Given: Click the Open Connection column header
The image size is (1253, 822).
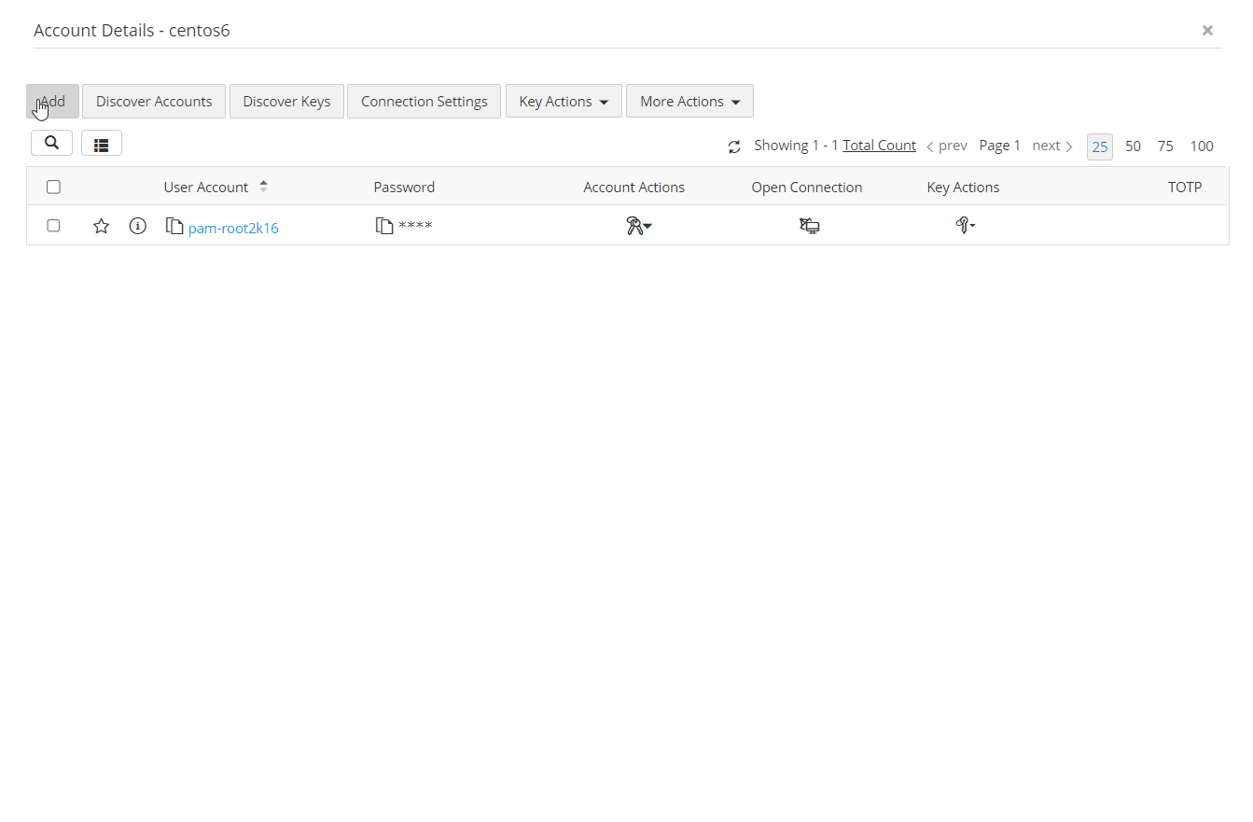Looking at the screenshot, I should [x=807, y=187].
